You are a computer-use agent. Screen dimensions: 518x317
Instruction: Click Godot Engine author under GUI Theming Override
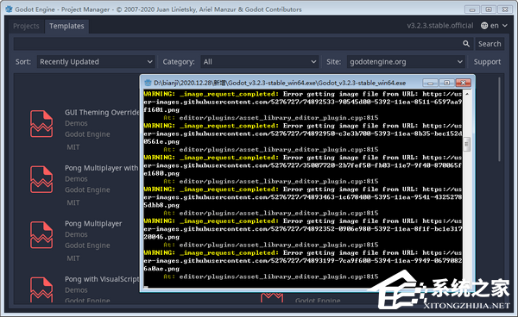pos(87,134)
